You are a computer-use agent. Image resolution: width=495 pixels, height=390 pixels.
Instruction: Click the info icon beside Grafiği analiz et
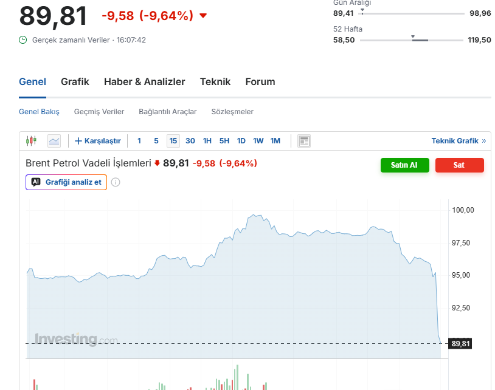click(116, 182)
